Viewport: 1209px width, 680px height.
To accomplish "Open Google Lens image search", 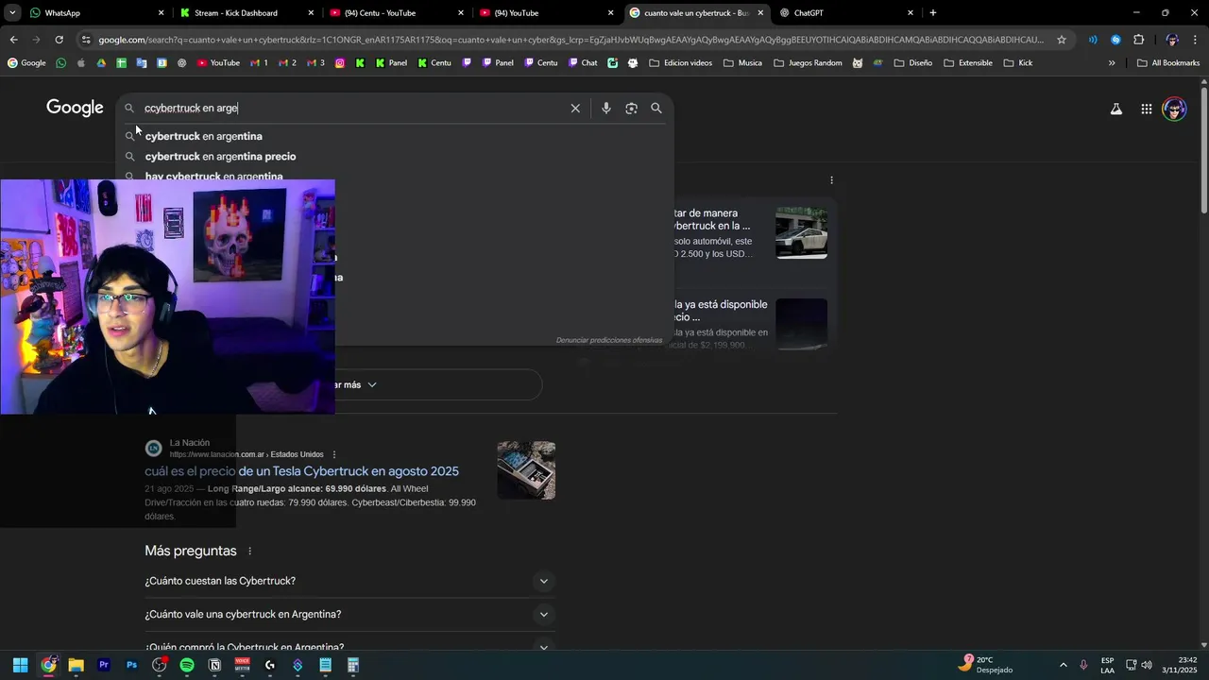I will click(x=631, y=109).
